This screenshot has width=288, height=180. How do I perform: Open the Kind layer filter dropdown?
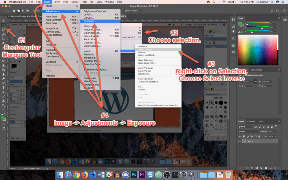point(245,127)
